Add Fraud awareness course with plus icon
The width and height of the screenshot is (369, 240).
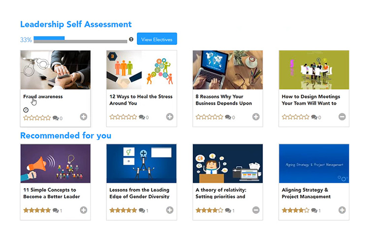click(x=84, y=117)
